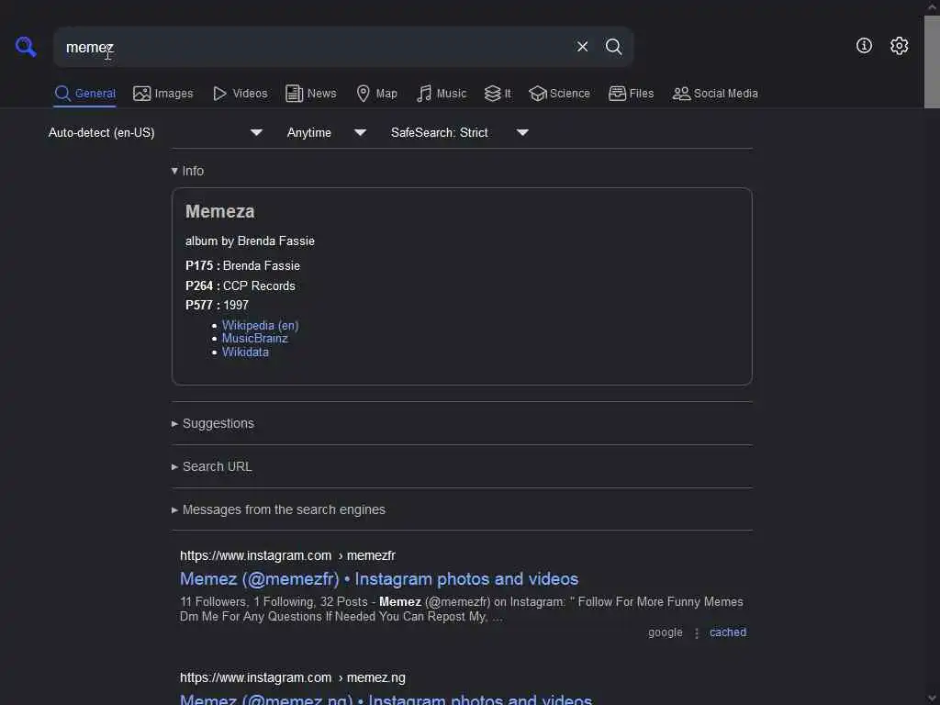Click the memezfr result URL text
This screenshot has width=940, height=705.
coord(287,555)
